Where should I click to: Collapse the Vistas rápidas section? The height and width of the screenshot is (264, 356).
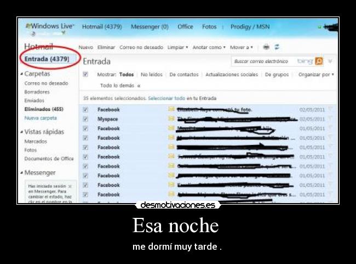click(x=21, y=132)
